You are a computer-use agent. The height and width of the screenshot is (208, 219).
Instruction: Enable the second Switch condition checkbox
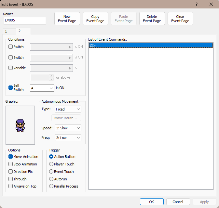pyautogui.click(x=11, y=57)
